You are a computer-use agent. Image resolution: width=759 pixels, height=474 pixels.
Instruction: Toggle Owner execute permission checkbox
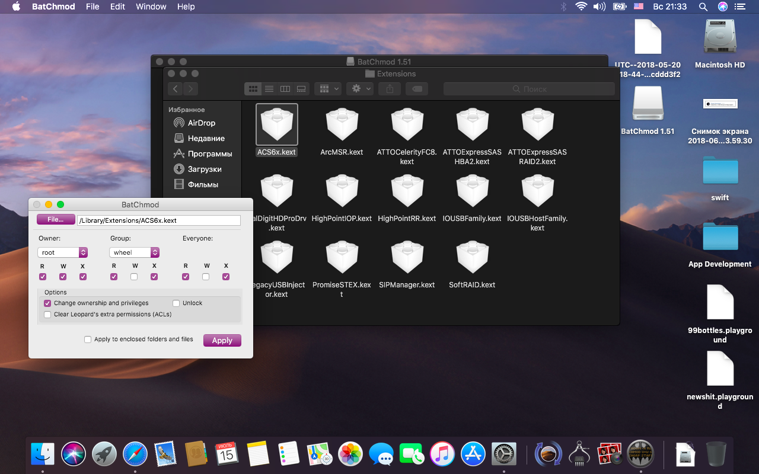(83, 277)
